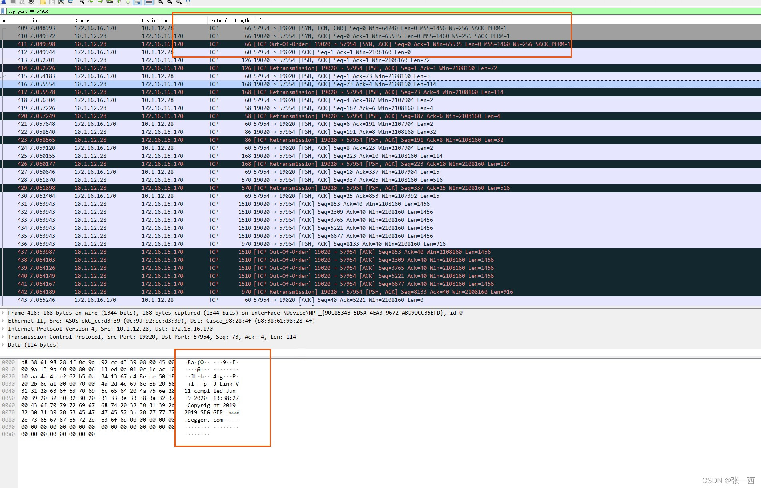The height and width of the screenshot is (488, 761).
Task: Expand the Transmission Control Protocol row
Action: coord(3,337)
